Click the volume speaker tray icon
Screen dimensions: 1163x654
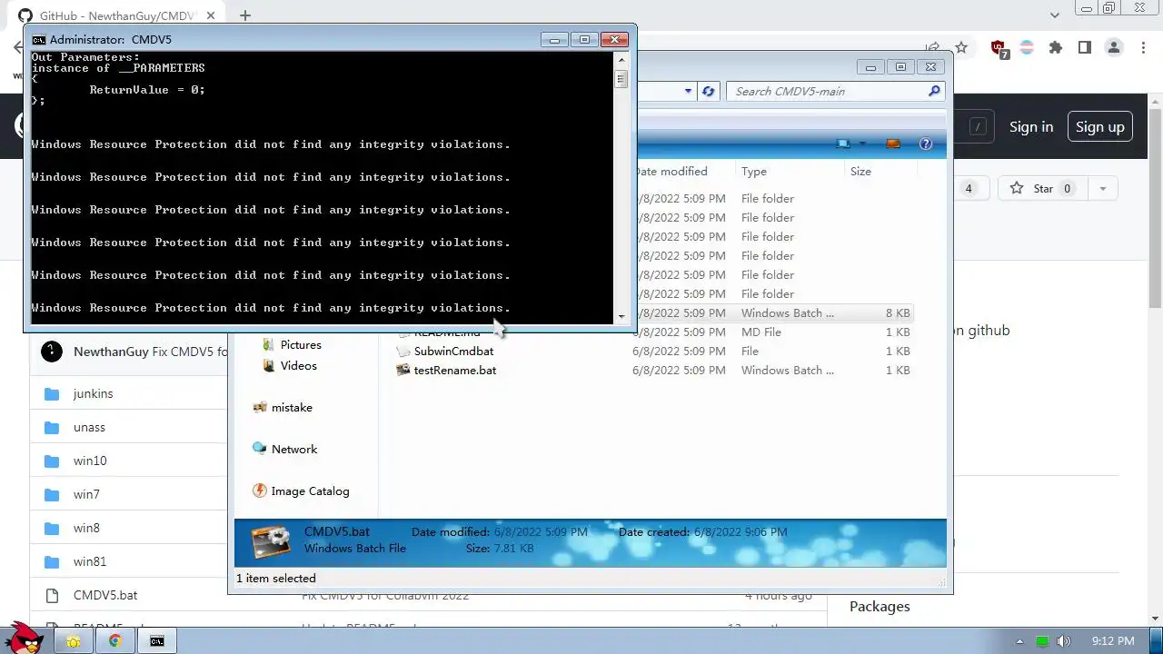pyautogui.click(x=1063, y=641)
